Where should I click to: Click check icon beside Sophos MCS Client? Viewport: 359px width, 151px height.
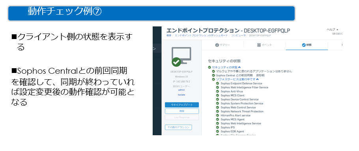[x=217, y=95]
